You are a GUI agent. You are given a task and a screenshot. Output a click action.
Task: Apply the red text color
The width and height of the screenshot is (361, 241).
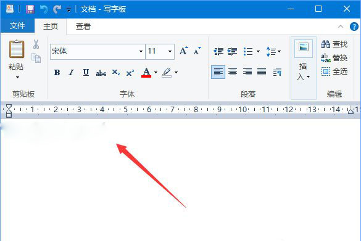point(146,73)
